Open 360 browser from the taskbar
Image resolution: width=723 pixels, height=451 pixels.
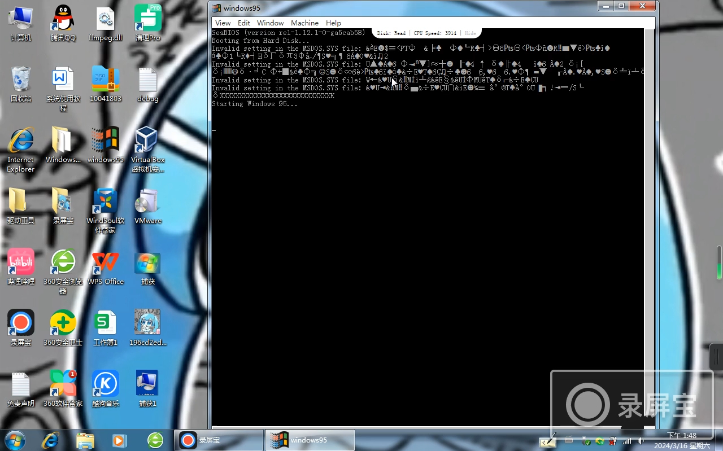click(x=155, y=440)
